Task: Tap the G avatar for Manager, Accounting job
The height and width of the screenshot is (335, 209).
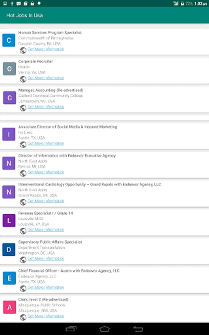Action: (x=9, y=98)
